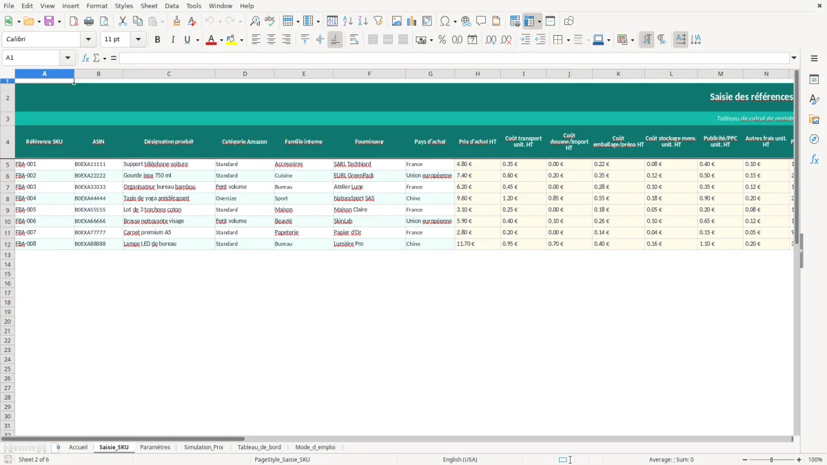This screenshot has height=465, width=827.
Task: Expand the Name Box dropdown arrow
Action: (68, 58)
